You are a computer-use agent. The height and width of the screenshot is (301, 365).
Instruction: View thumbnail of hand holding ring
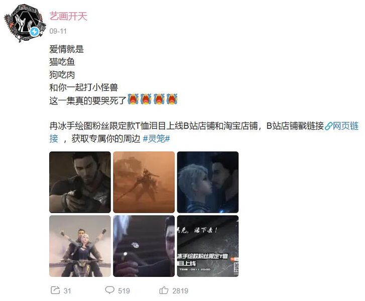pyautogui.click(x=144, y=246)
